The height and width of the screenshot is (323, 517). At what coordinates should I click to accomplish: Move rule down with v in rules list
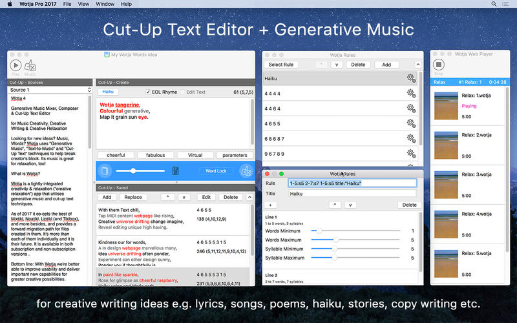(337, 65)
